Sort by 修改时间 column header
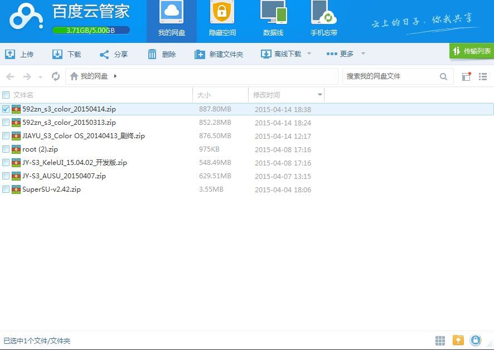Image resolution: width=494 pixels, height=350 pixels. pos(267,95)
